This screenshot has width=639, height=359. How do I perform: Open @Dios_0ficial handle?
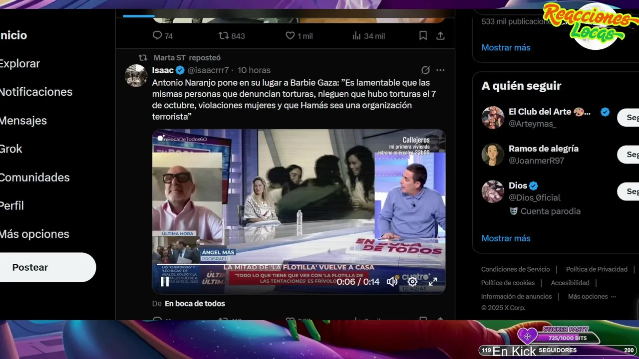pyautogui.click(x=535, y=197)
